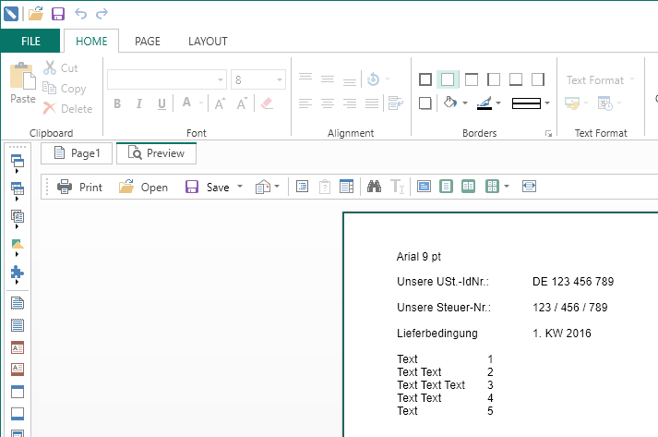
Task: Click the Save button in the preview toolbar
Action: pyautogui.click(x=208, y=187)
